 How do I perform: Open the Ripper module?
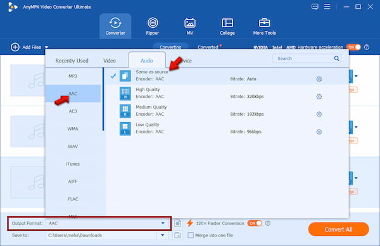pyautogui.click(x=153, y=26)
